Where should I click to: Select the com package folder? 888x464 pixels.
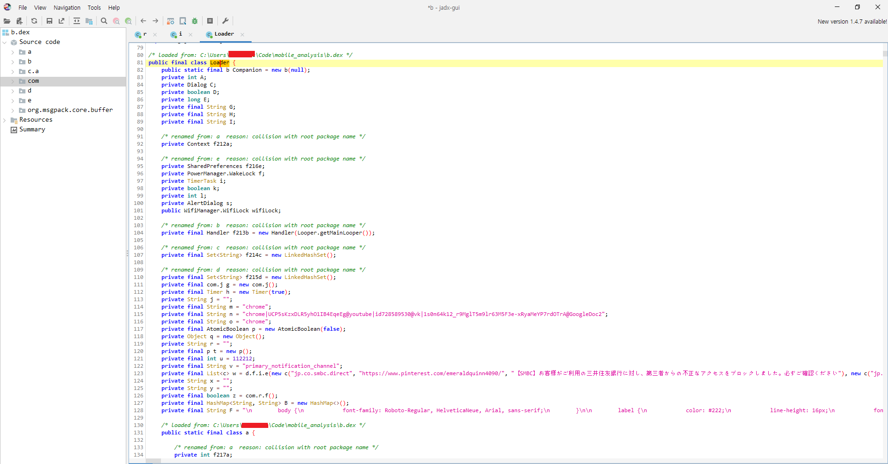pos(33,81)
